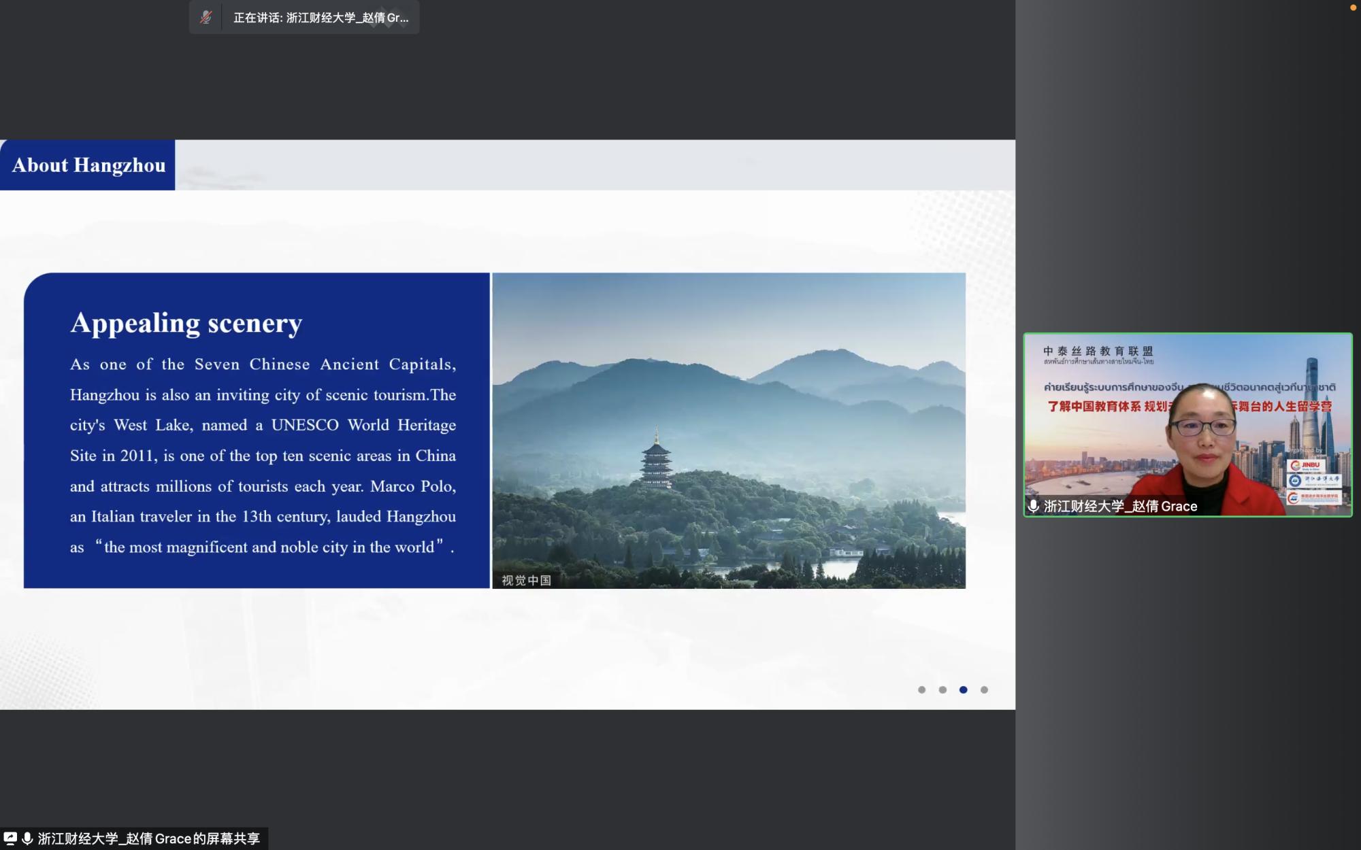Click the JINBU logo in video tile
This screenshot has width=1361, height=850.
pyautogui.click(x=1305, y=465)
